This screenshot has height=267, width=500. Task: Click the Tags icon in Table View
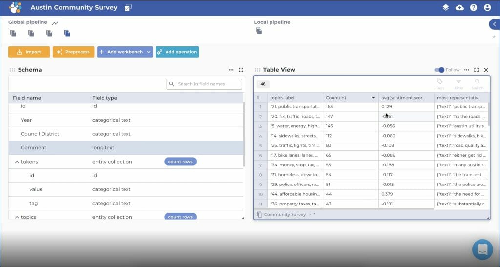[x=440, y=84]
